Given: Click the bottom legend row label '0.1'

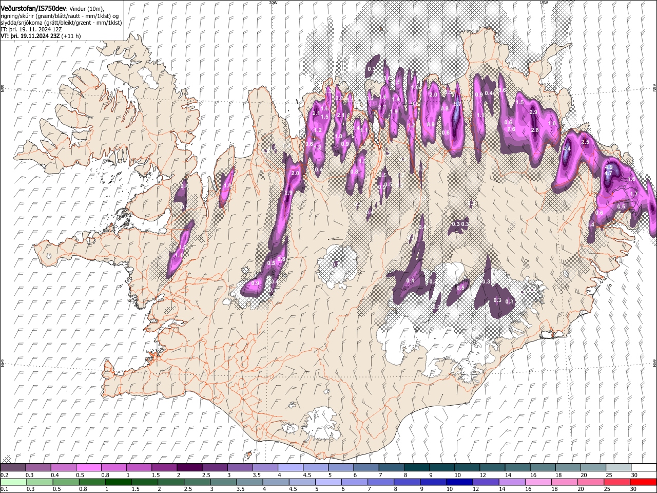Looking at the screenshot, I should tap(4, 489).
